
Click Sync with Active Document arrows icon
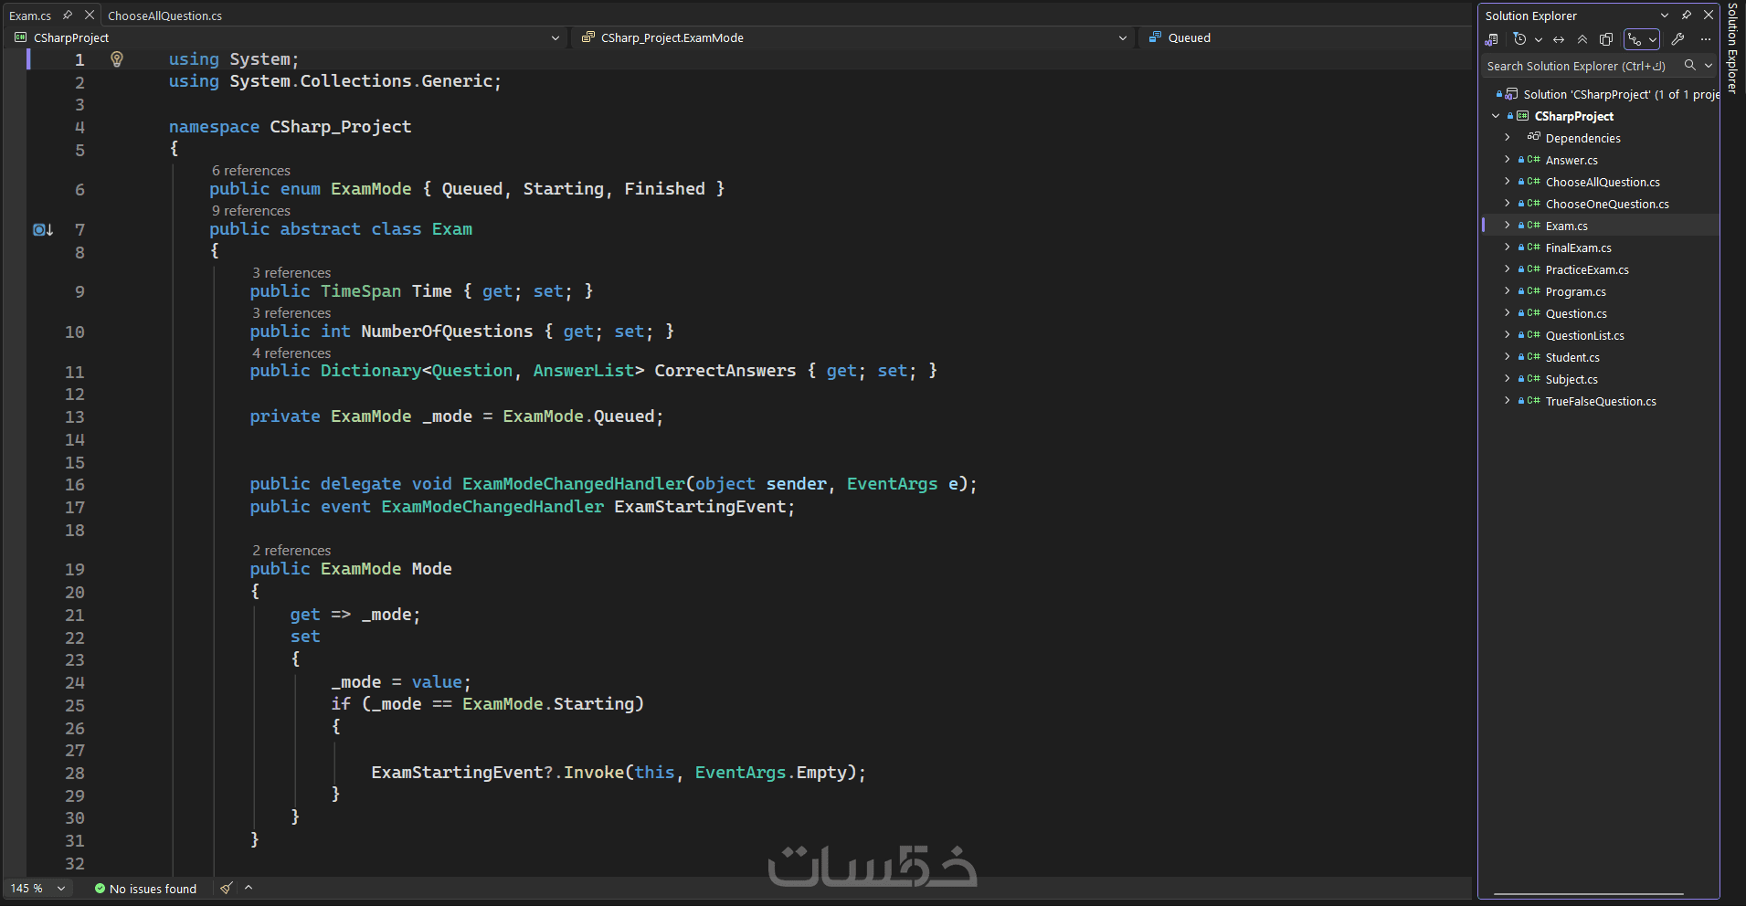1559,39
